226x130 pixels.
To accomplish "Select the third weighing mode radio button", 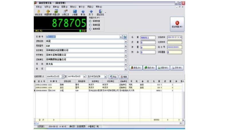I will click(x=90, y=29).
